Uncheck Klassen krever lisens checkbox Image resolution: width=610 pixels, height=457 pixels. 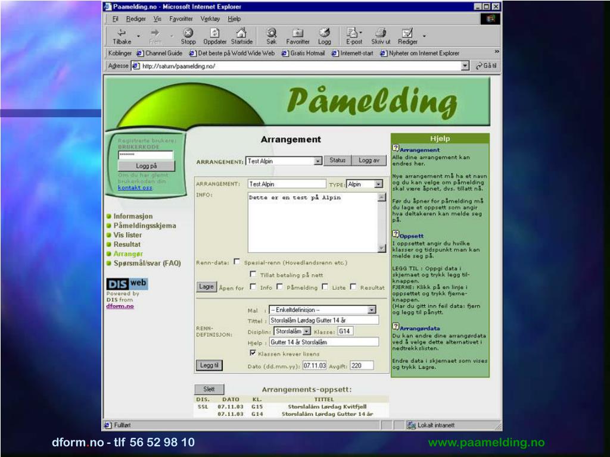(x=253, y=353)
